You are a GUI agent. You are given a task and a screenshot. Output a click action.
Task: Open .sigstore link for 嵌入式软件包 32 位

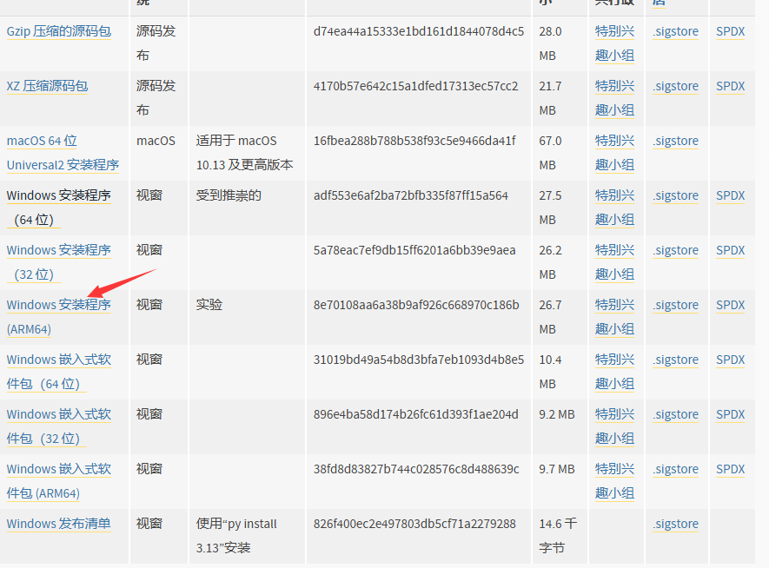675,414
